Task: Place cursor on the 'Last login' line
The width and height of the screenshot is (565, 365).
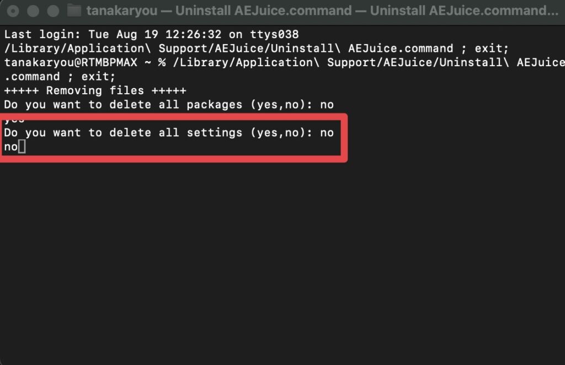Action: 151,35
